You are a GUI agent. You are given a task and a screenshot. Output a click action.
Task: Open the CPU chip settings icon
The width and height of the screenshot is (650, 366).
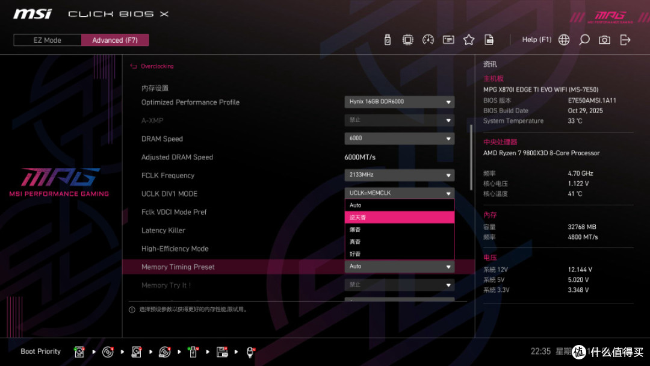(408, 40)
